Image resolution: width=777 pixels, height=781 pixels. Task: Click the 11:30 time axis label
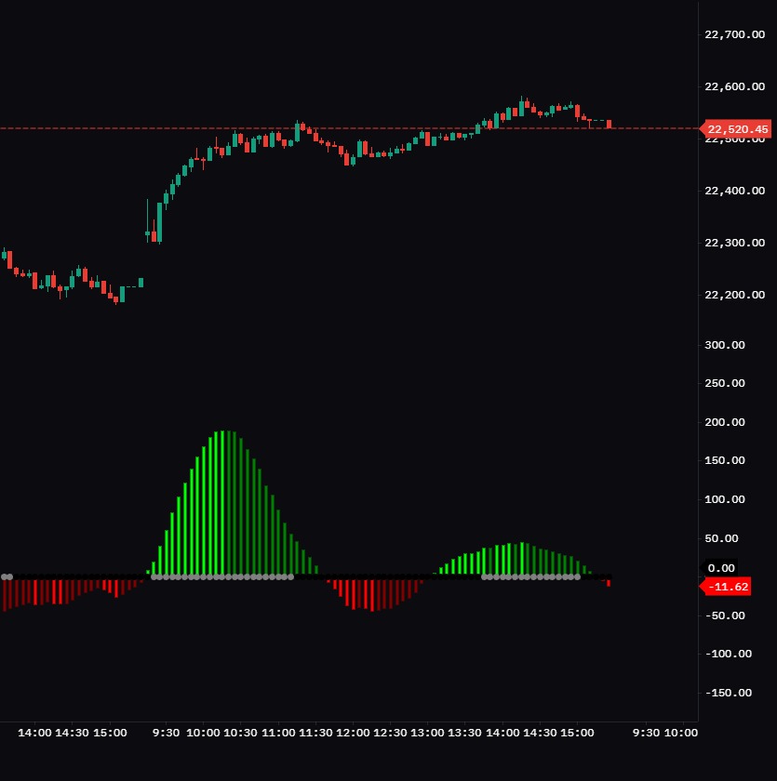pyautogui.click(x=315, y=734)
